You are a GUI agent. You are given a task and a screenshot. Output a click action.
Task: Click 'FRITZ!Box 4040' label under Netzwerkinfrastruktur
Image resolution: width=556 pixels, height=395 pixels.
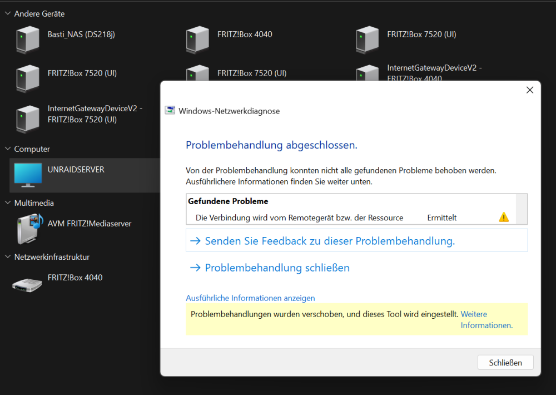pyautogui.click(x=75, y=278)
